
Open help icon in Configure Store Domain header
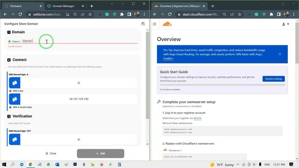point(143,24)
